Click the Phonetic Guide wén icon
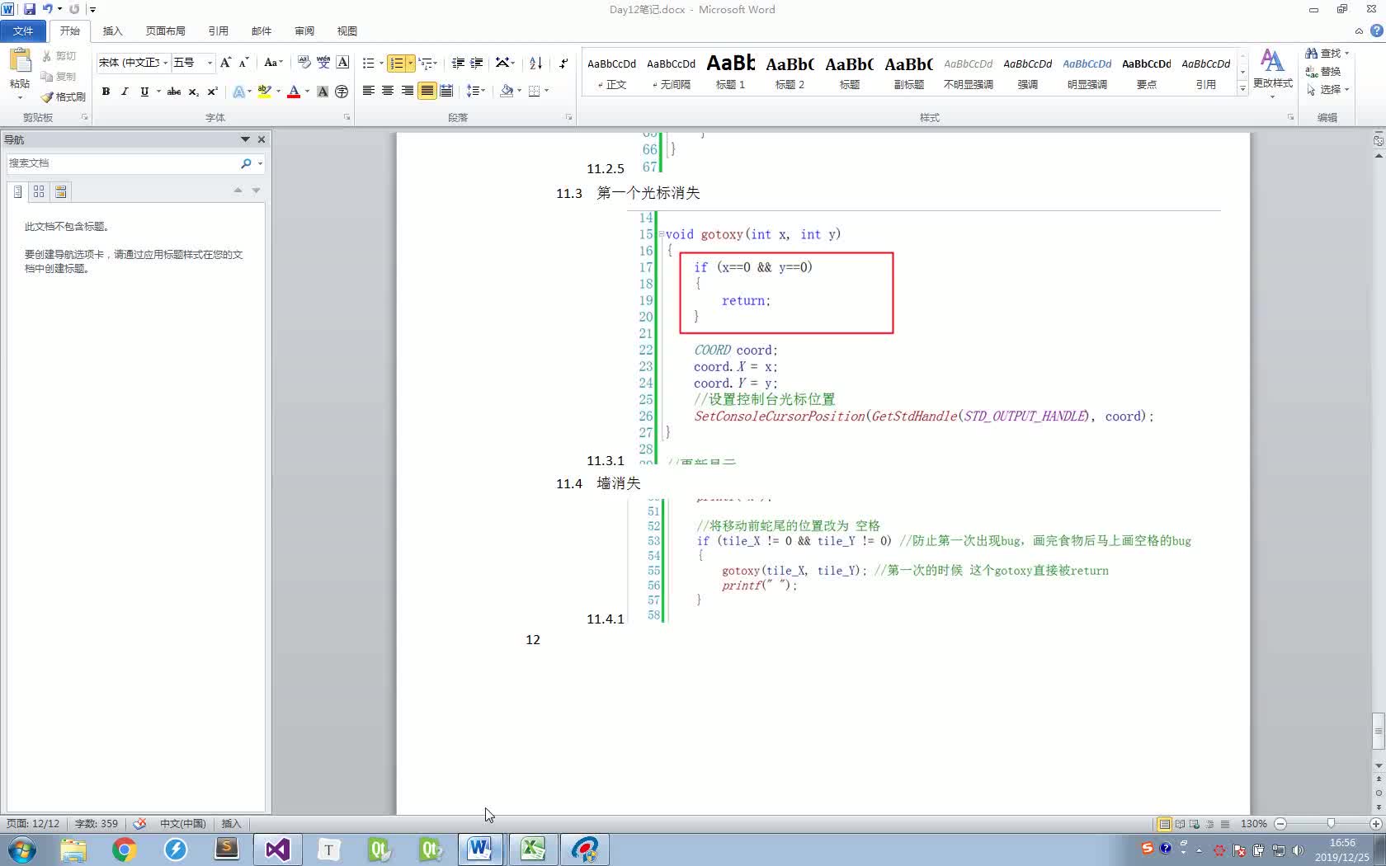This screenshot has width=1386, height=866. pos(323,63)
